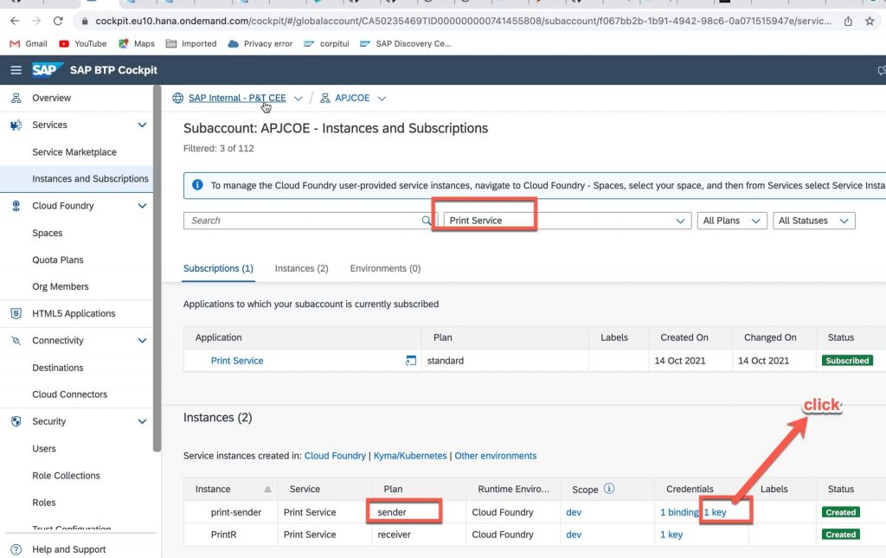
Task: Click the Instance column sort icon
Action: coord(267,489)
